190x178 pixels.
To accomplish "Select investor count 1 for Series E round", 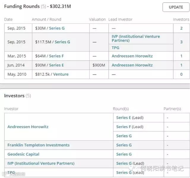I will click(x=181, y=65).
